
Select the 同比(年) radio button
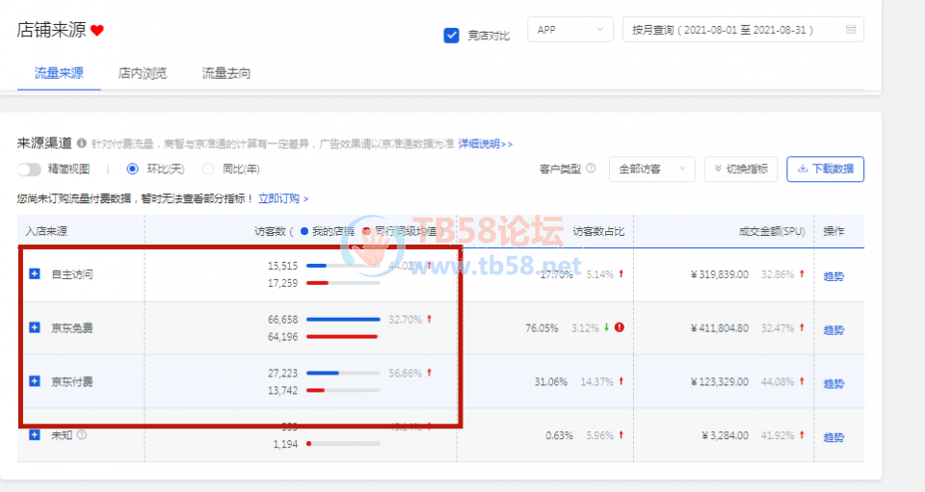pos(208,169)
